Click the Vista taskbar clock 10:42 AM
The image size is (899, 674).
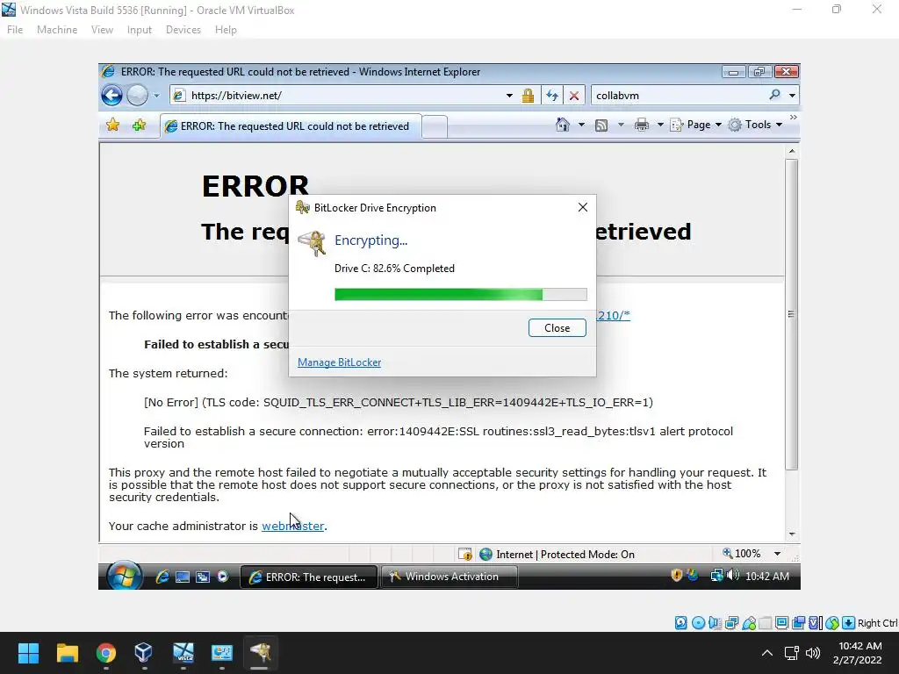pyautogui.click(x=767, y=577)
